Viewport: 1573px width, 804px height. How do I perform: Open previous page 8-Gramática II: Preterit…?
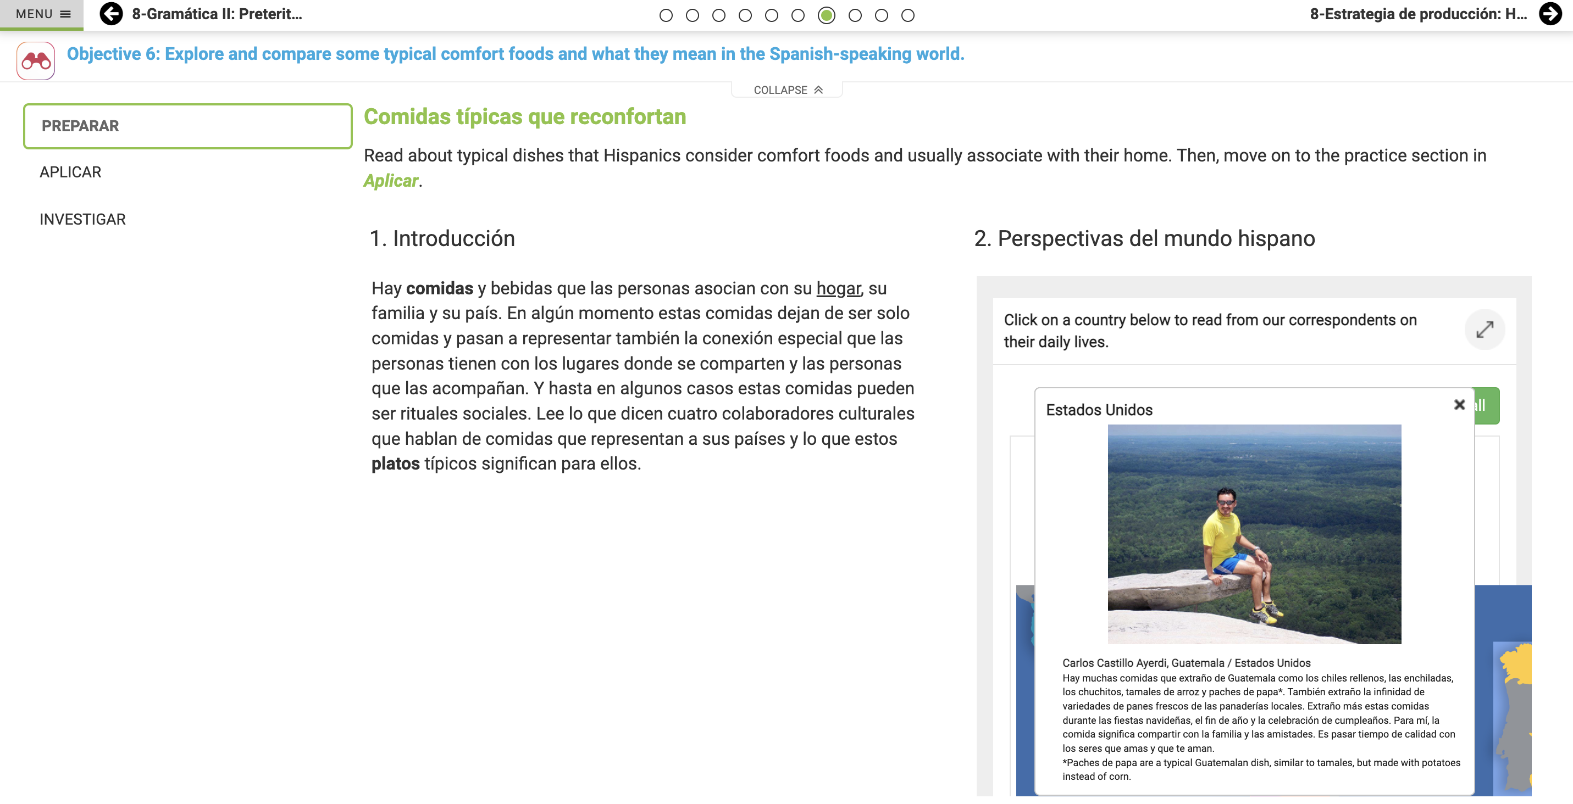pyautogui.click(x=217, y=14)
